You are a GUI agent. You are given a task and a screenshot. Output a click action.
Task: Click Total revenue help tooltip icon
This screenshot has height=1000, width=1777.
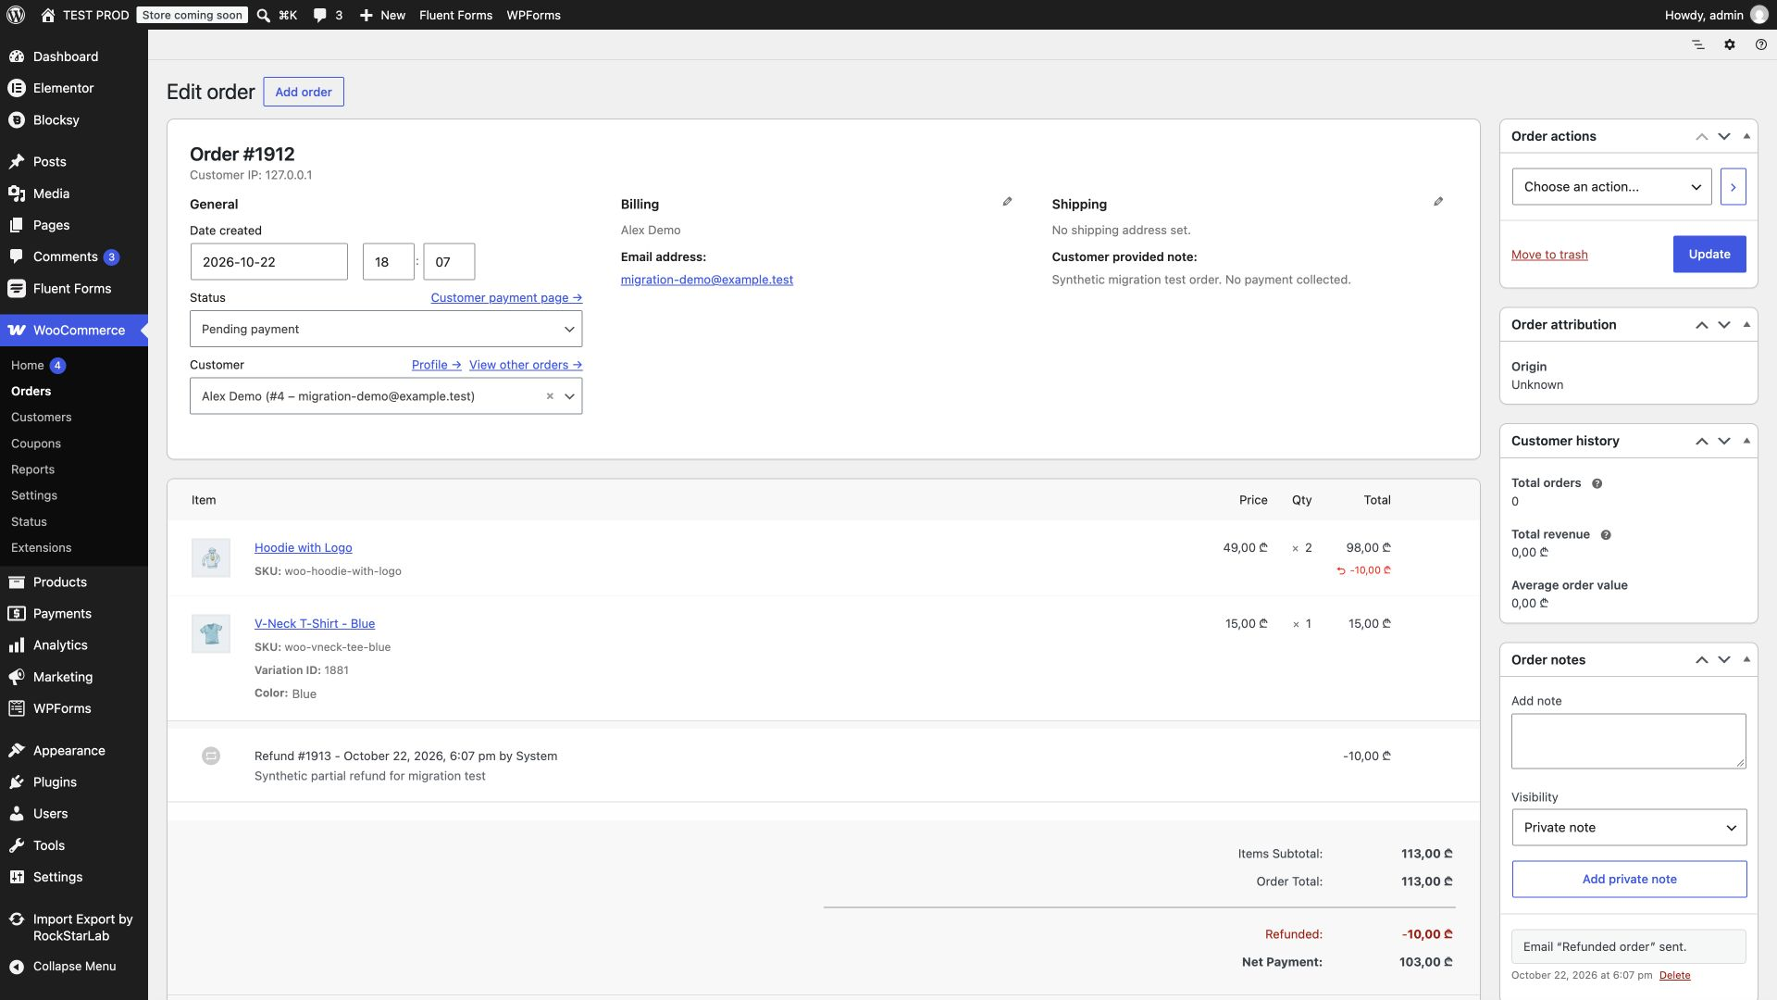(x=1606, y=534)
